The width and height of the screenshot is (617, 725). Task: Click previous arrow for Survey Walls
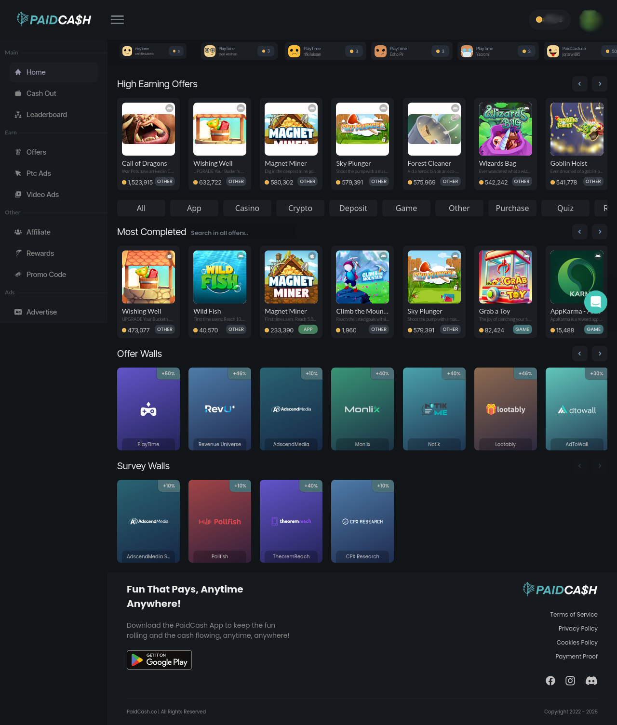click(x=579, y=466)
